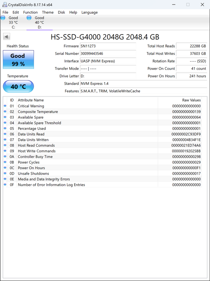The width and height of the screenshot is (210, 281).
Task: Click the Total Host Reads value 22288 GB
Action: coord(191,46)
